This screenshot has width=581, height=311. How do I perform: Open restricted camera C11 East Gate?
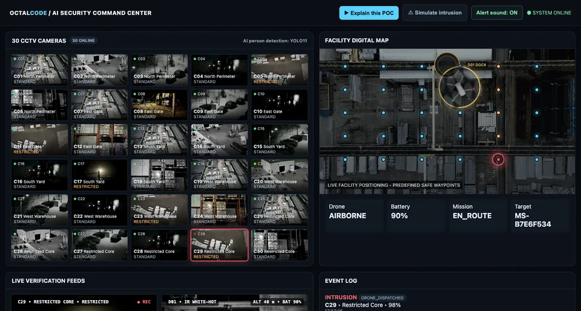pos(40,140)
